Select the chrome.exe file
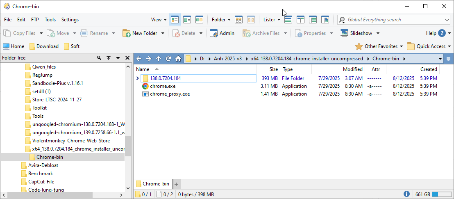The width and height of the screenshot is (454, 199). [162, 86]
